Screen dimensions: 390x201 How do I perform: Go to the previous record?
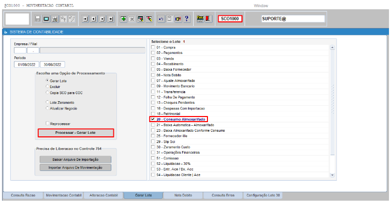point(94,19)
